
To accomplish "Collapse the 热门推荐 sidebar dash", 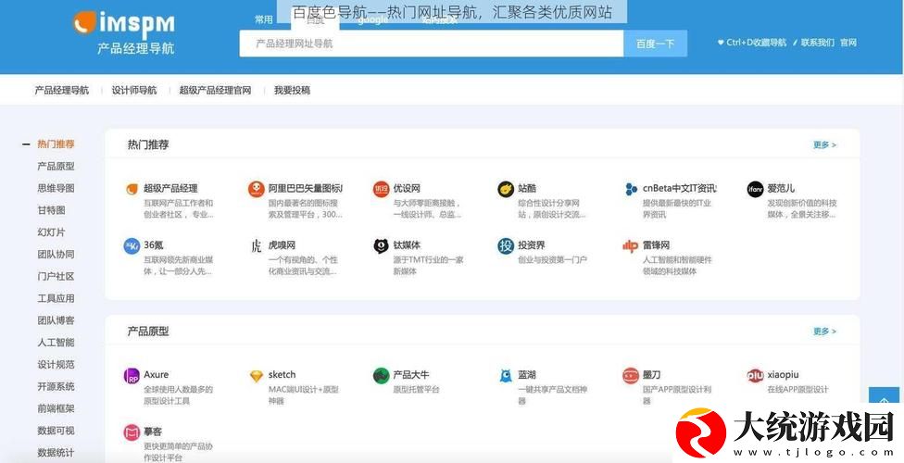I will [x=26, y=144].
